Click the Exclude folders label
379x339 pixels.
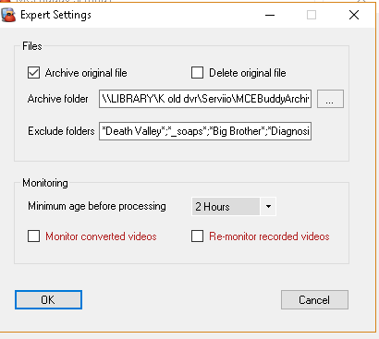click(x=61, y=131)
